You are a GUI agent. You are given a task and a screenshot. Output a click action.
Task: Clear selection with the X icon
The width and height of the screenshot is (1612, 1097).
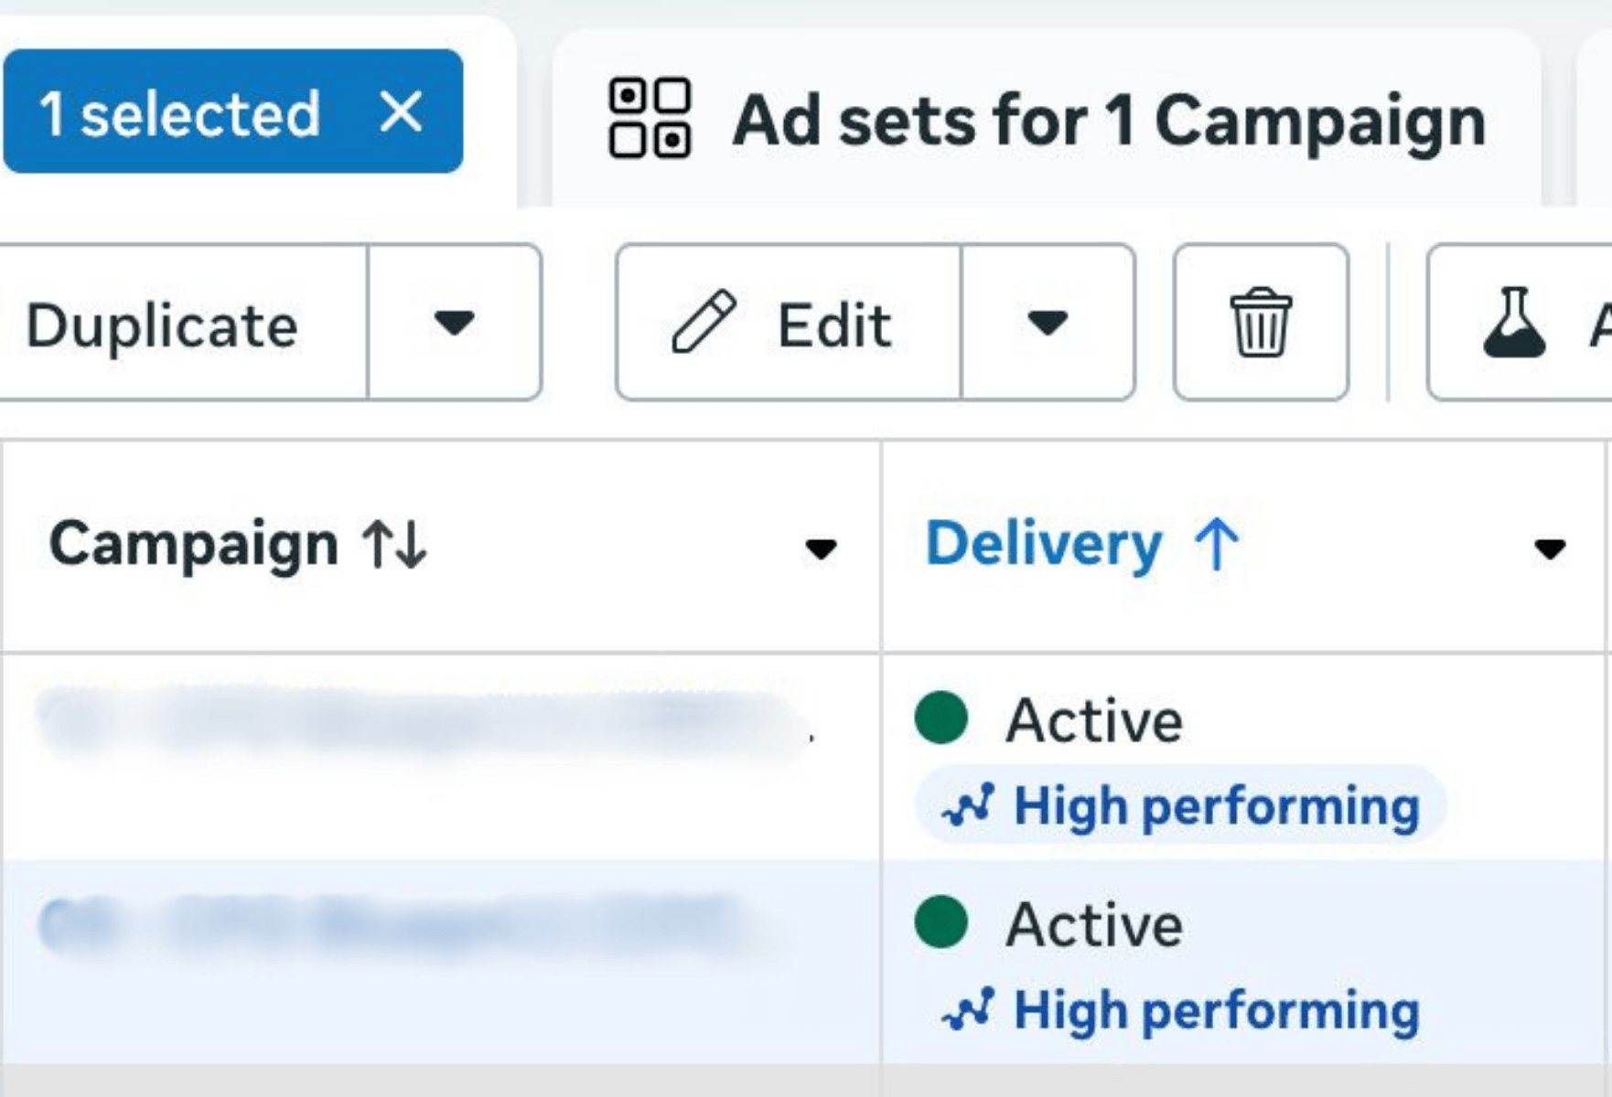pyautogui.click(x=401, y=112)
